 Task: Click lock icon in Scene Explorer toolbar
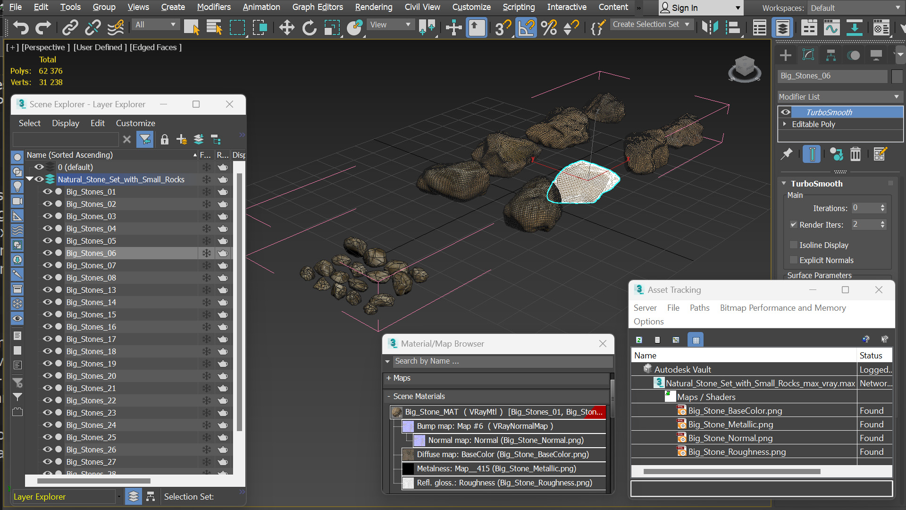[x=164, y=139]
